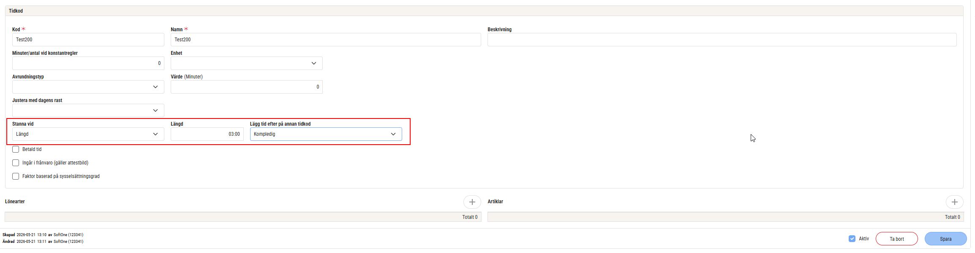Add a new row under Artiklar
Viewport: 975px width, 253px height.
click(954, 202)
